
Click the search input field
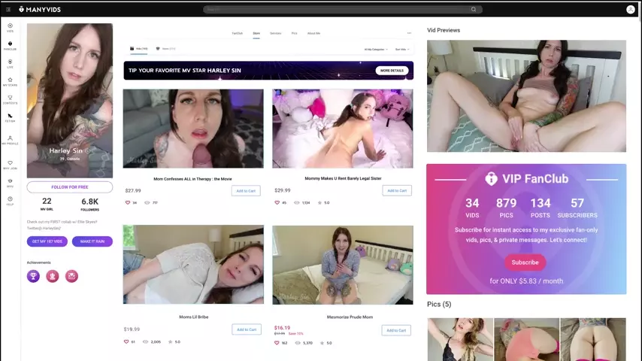338,9
